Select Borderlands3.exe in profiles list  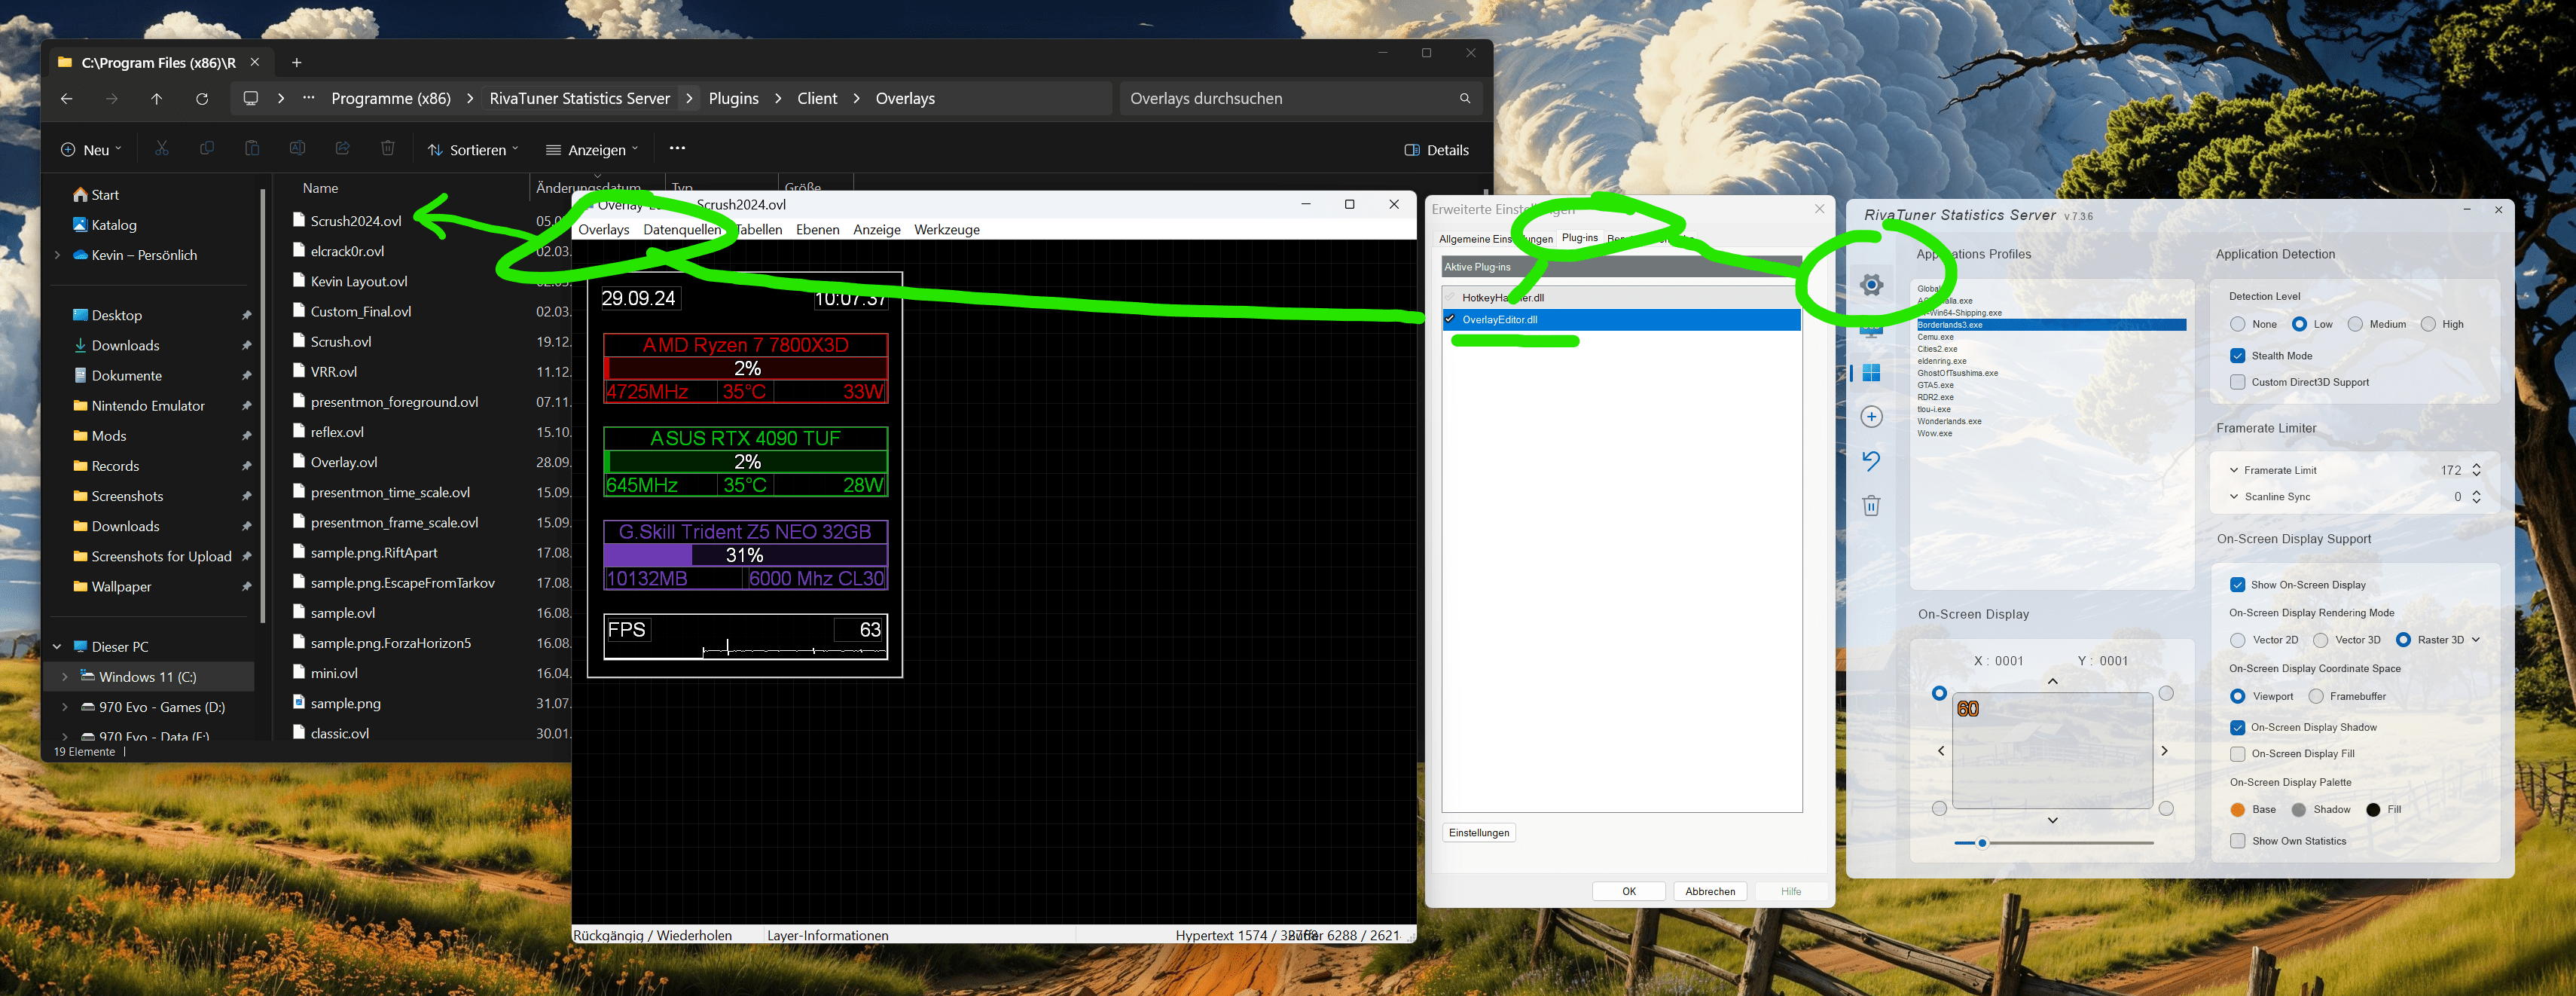click(1950, 325)
